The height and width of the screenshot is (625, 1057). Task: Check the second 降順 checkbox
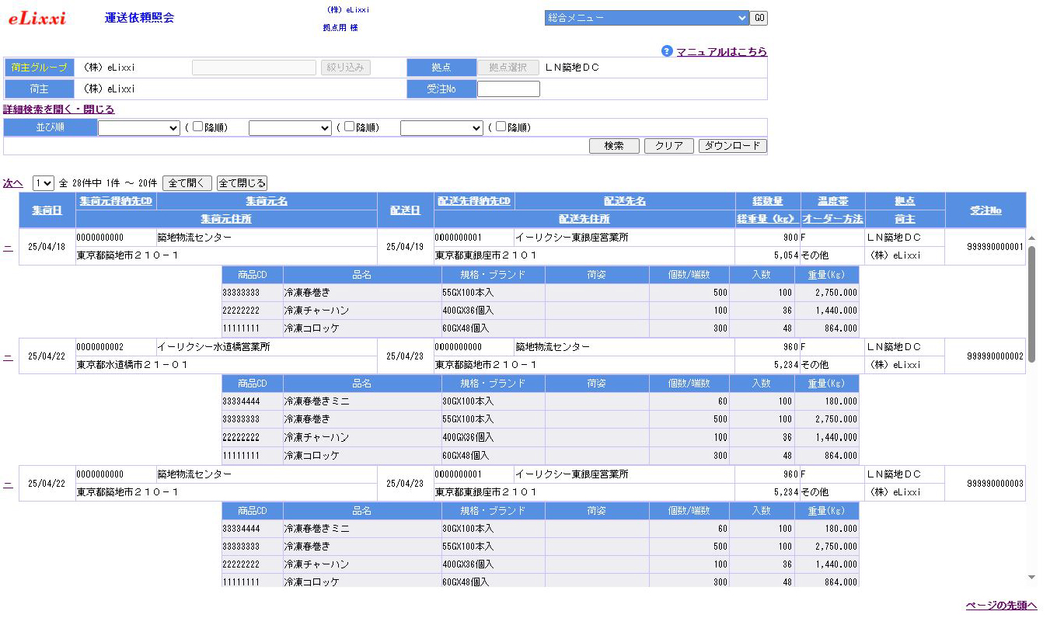(350, 127)
